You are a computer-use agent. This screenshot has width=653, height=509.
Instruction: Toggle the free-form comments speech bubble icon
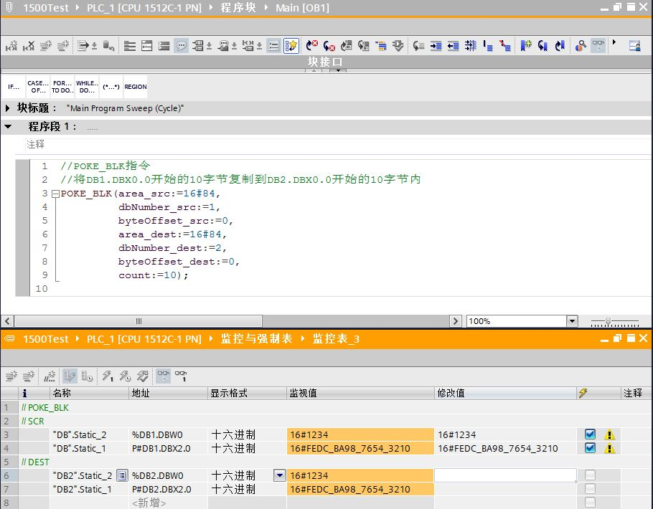pos(181,45)
